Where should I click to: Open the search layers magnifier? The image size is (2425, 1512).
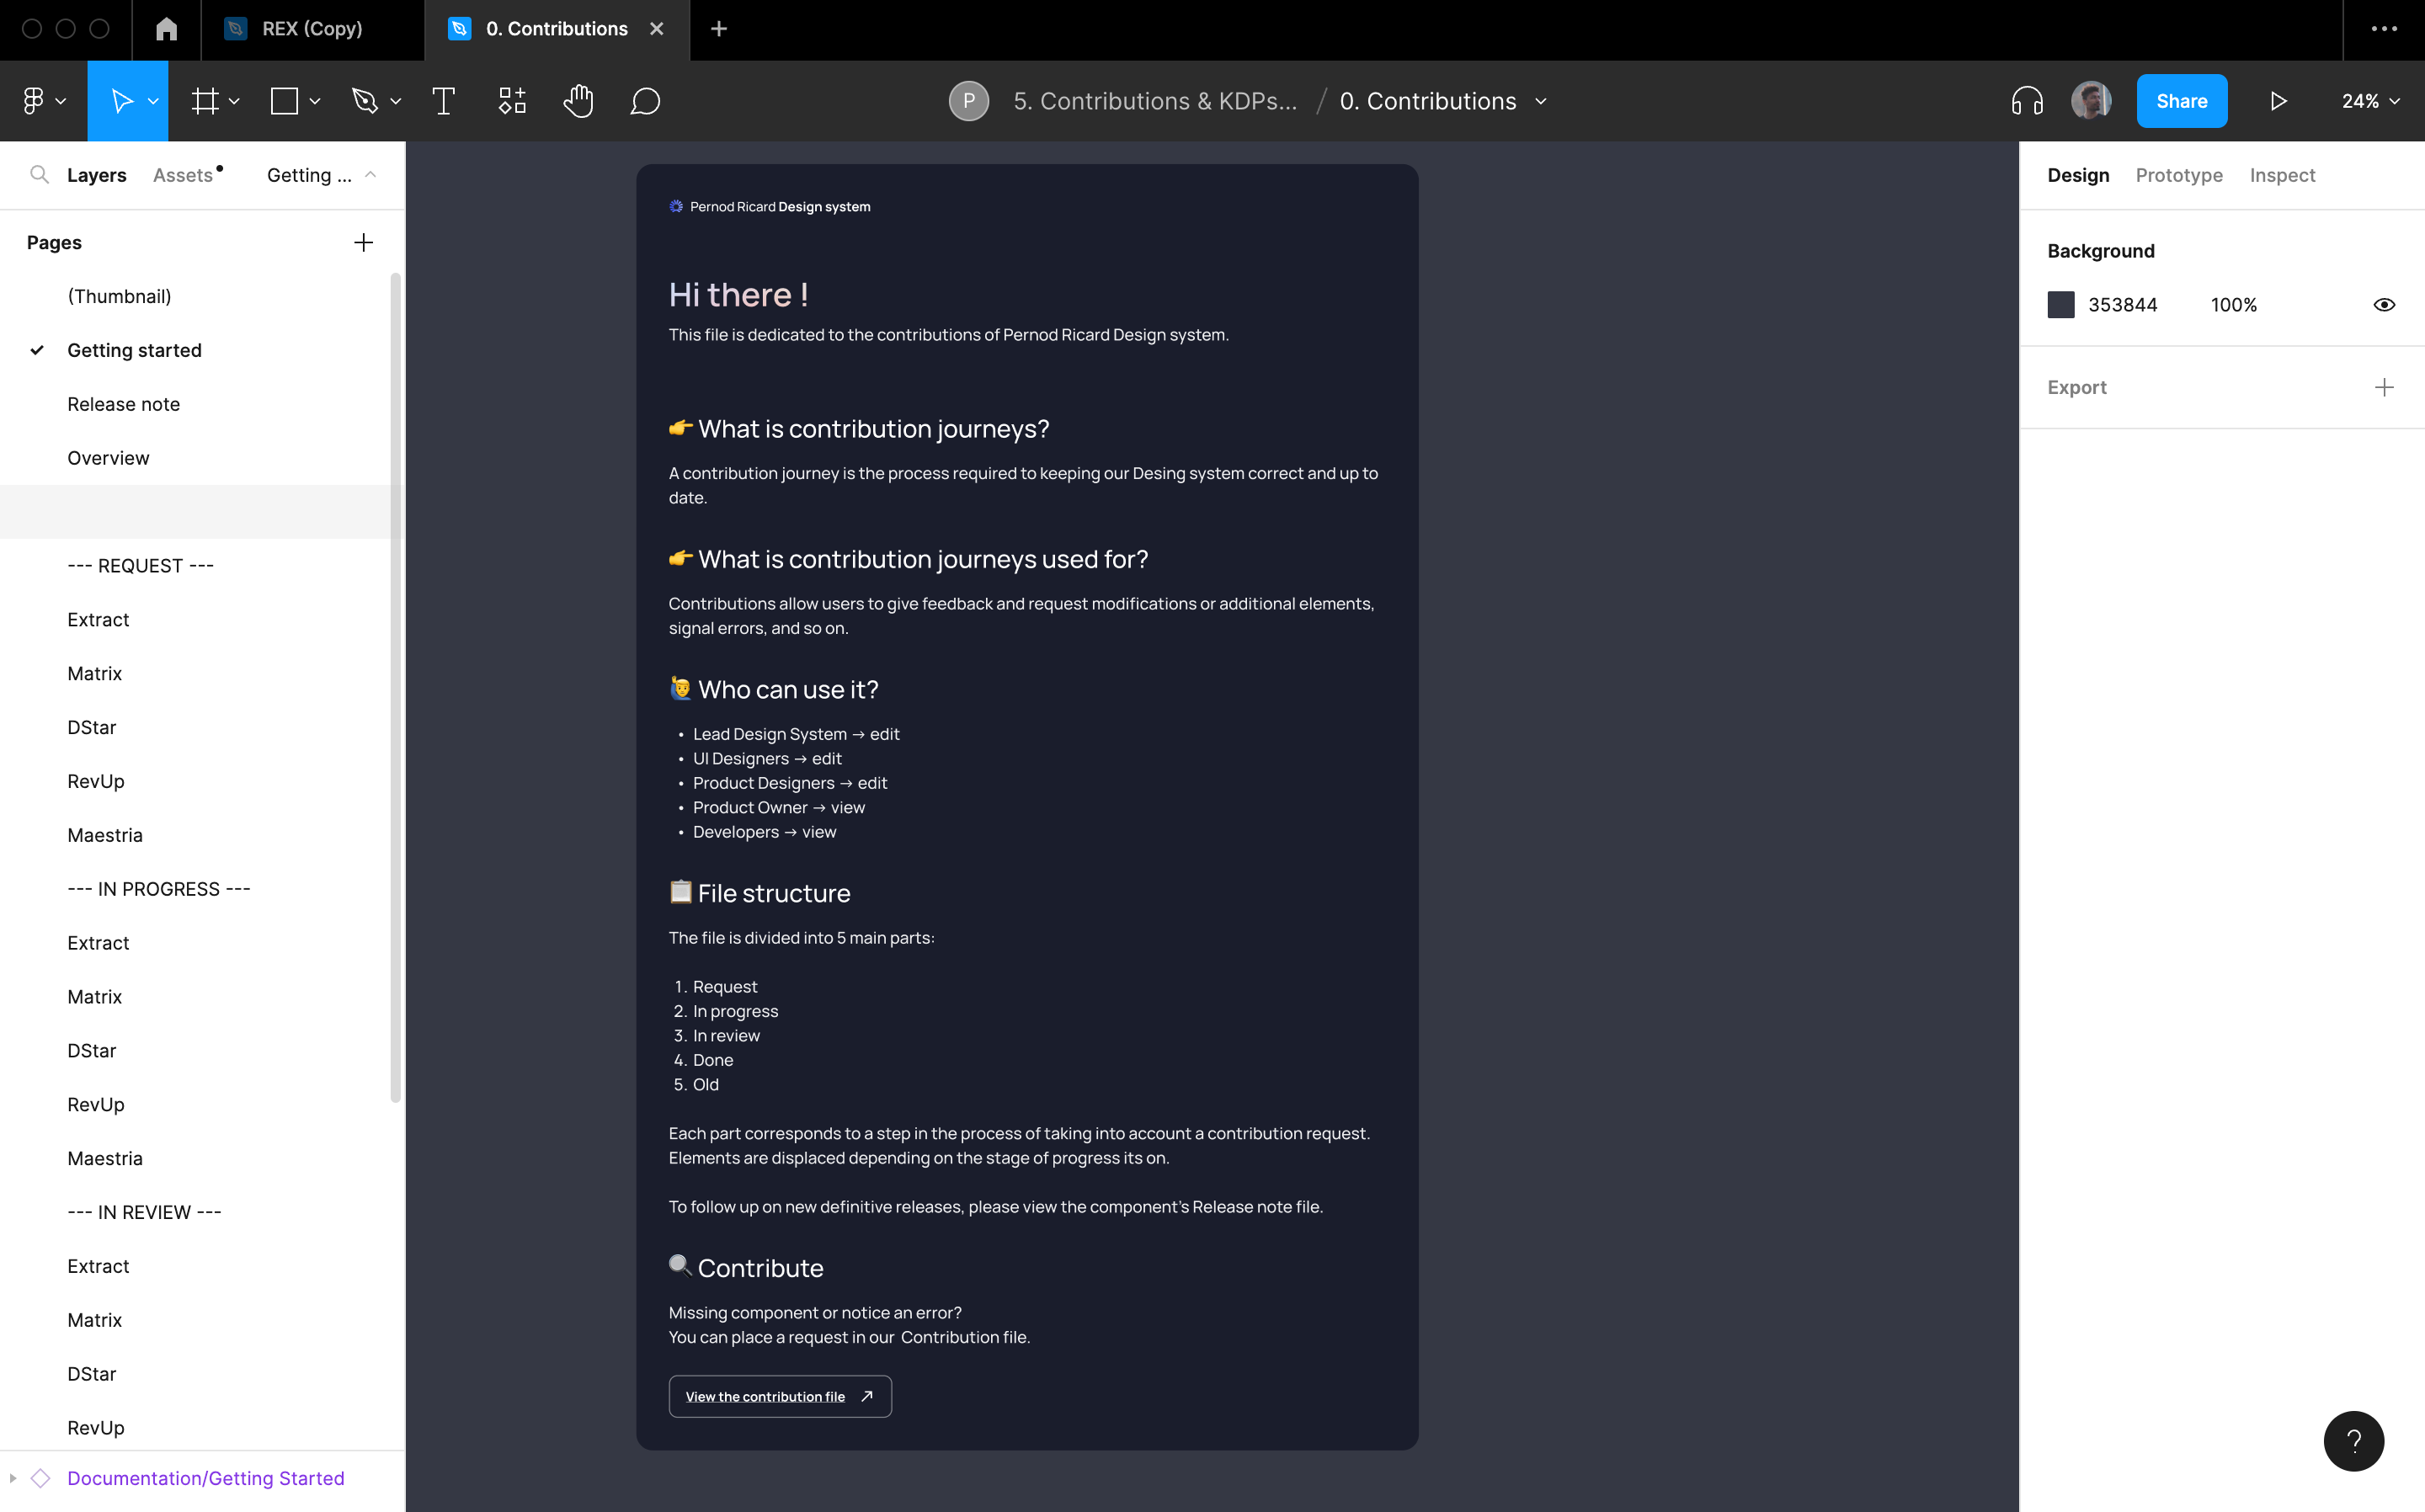pos(39,175)
